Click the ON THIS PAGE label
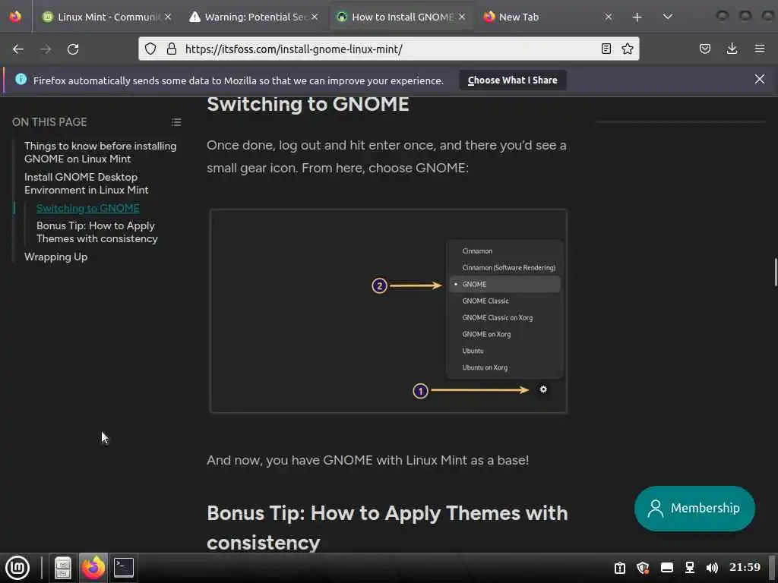The image size is (778, 583). click(x=49, y=122)
